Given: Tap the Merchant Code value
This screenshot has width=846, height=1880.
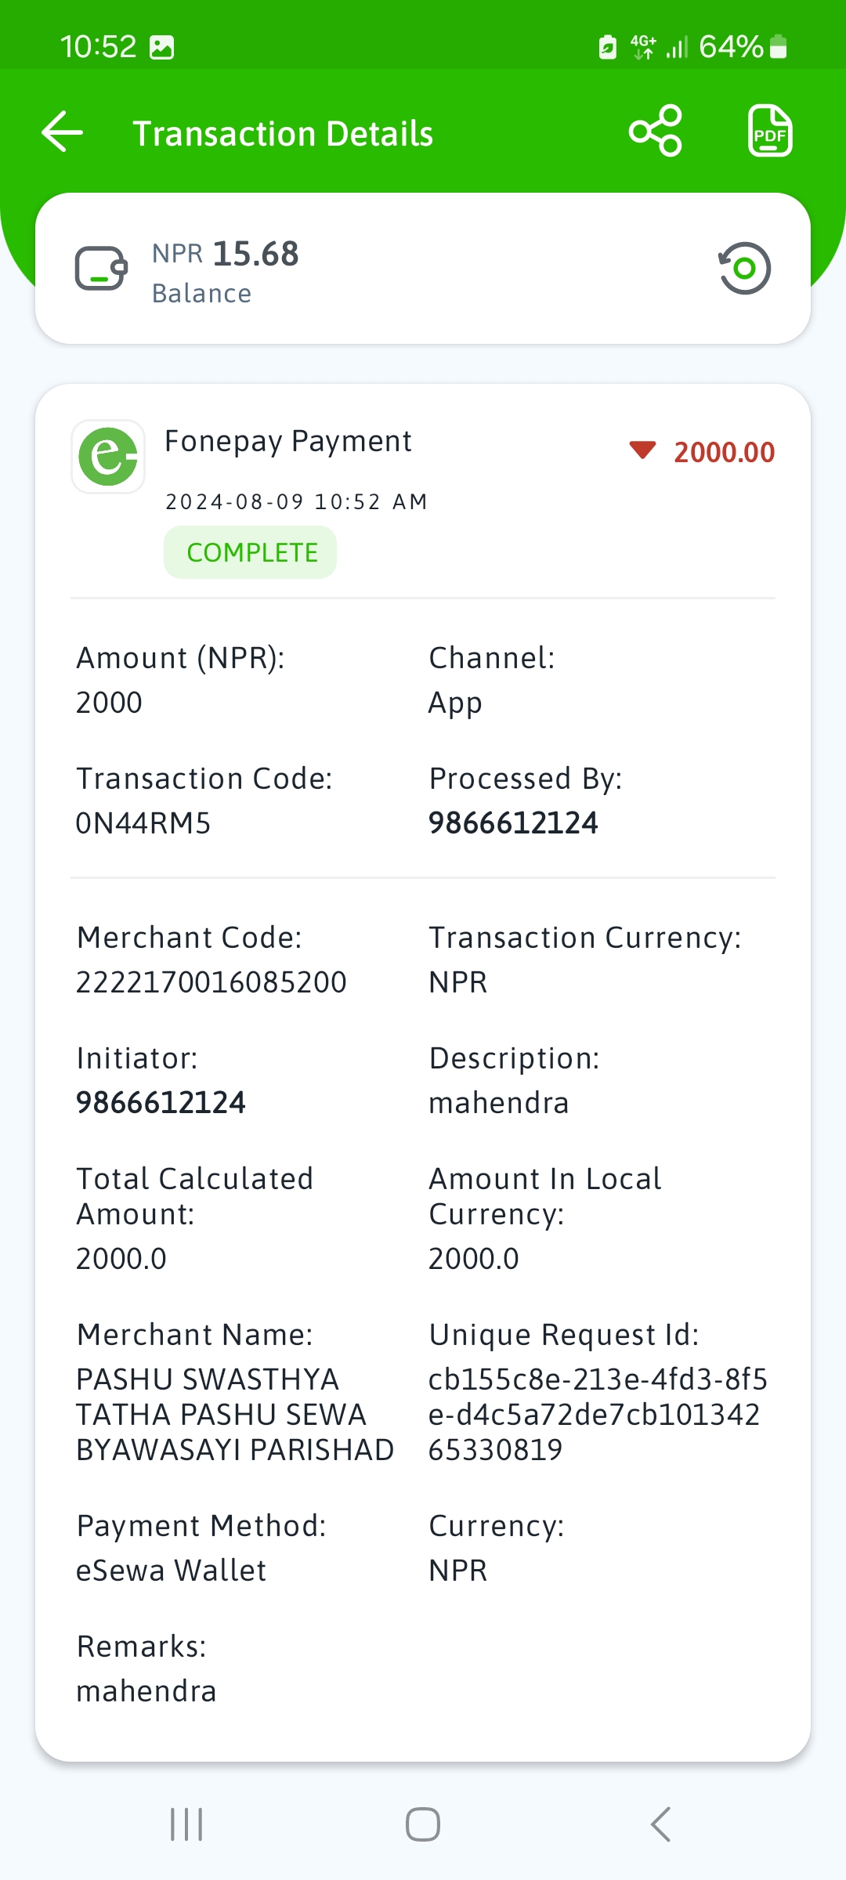Looking at the screenshot, I should click(211, 982).
